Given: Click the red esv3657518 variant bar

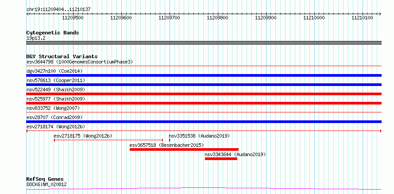Looking at the screenshot, I should point(184,149).
